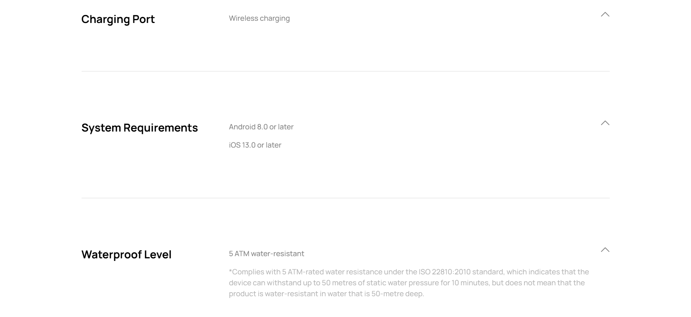Click the System Requirements heading

click(139, 128)
